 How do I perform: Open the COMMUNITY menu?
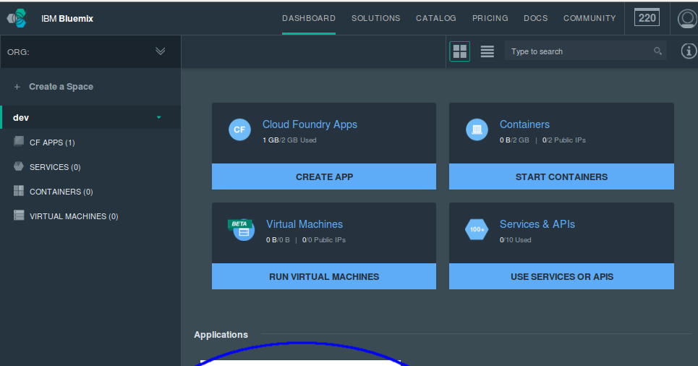[590, 18]
